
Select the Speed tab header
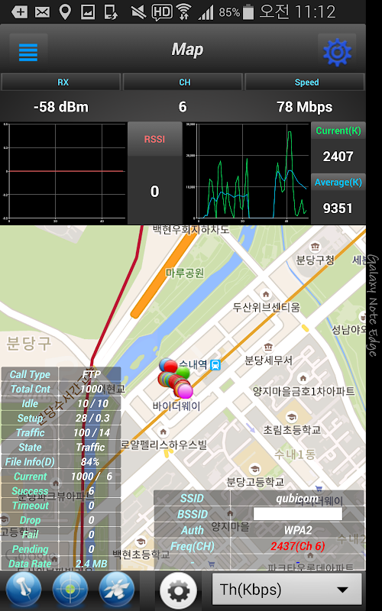click(x=305, y=82)
